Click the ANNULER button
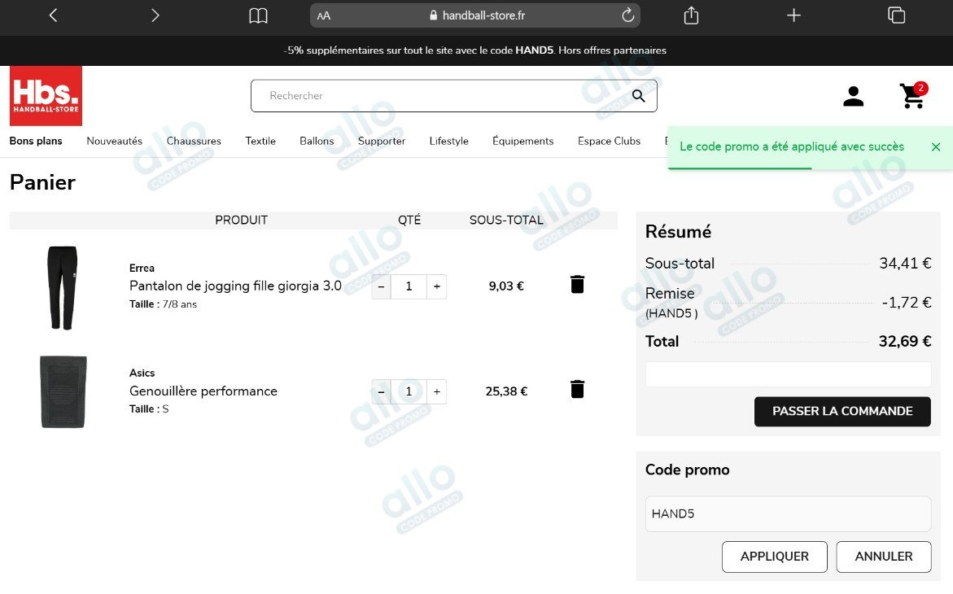Screen dimensions: 953x594 click(884, 557)
